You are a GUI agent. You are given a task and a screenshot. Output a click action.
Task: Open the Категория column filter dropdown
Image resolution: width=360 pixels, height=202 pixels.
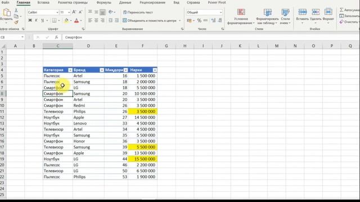(x=70, y=70)
